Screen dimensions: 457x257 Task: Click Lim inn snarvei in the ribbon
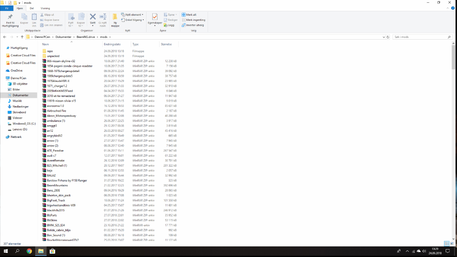(x=51, y=25)
